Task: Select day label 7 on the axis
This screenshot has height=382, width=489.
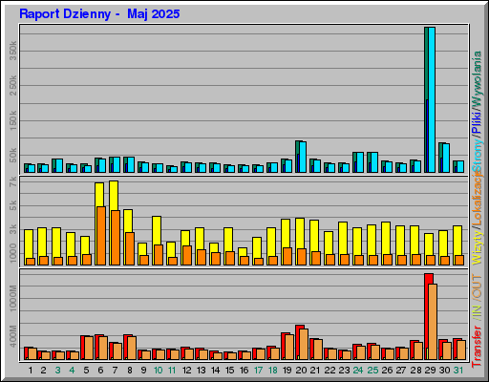Action: [x=115, y=371]
